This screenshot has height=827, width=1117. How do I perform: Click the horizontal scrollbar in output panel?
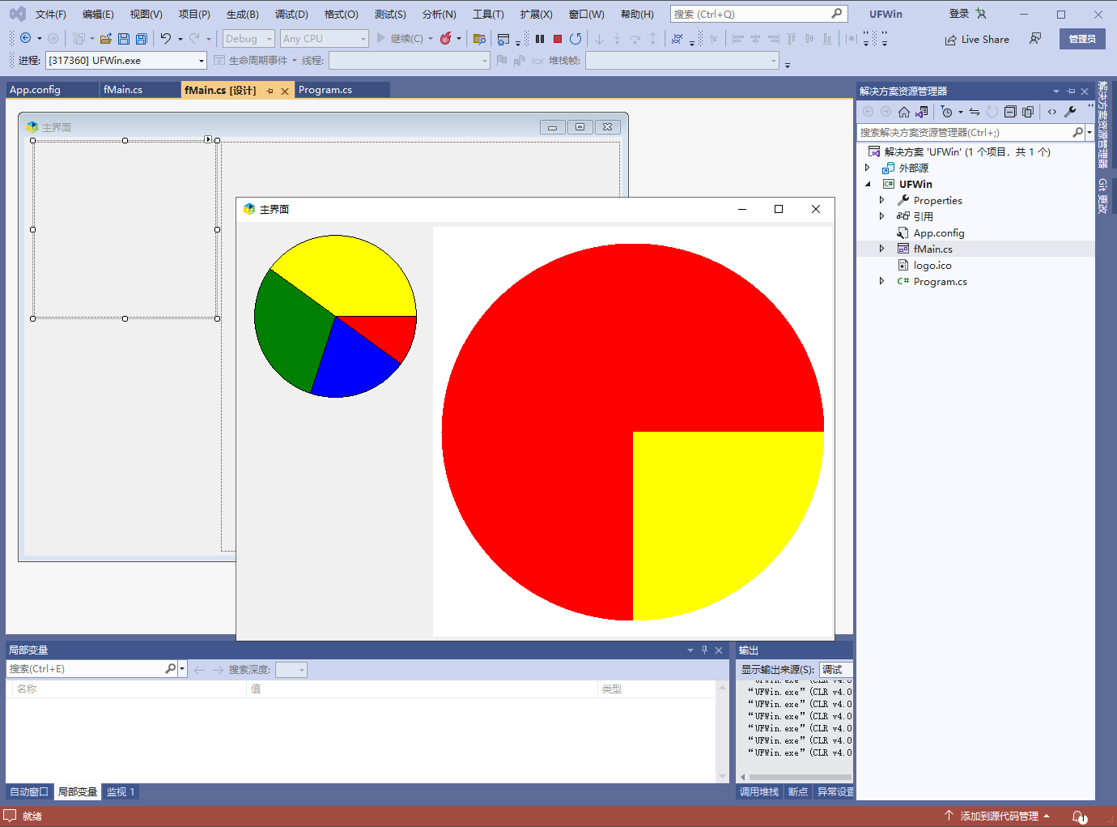coord(800,777)
